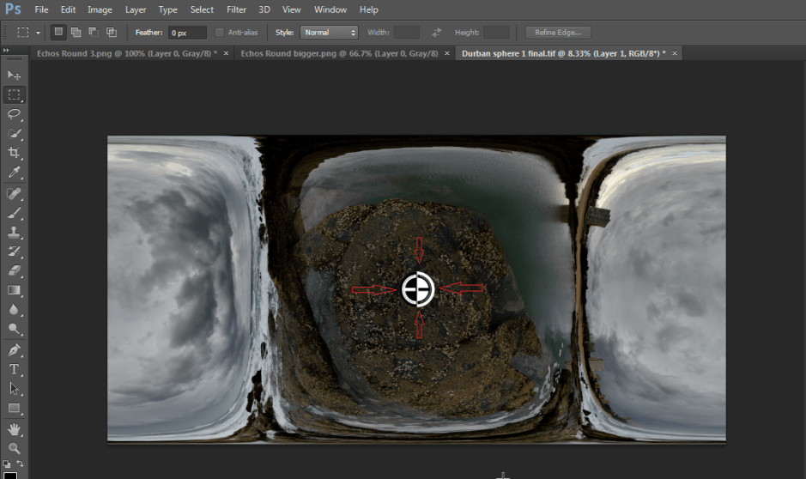806x479 pixels.
Task: Activate the Brush tool
Action: tap(14, 213)
